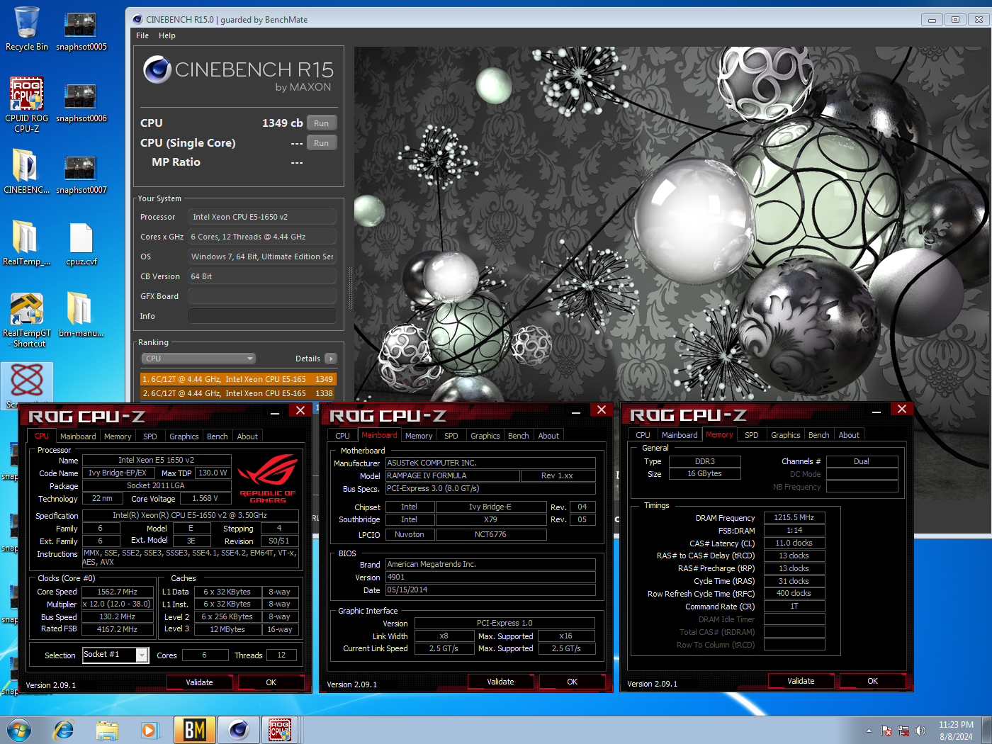
Task: Click DRAM Frequency value 1215.5 MHz
Action: tap(794, 518)
